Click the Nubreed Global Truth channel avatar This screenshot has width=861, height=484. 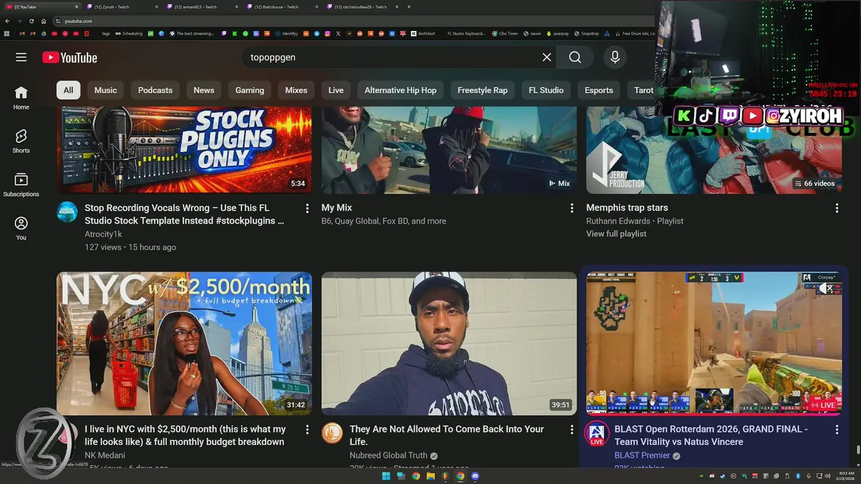[332, 433]
